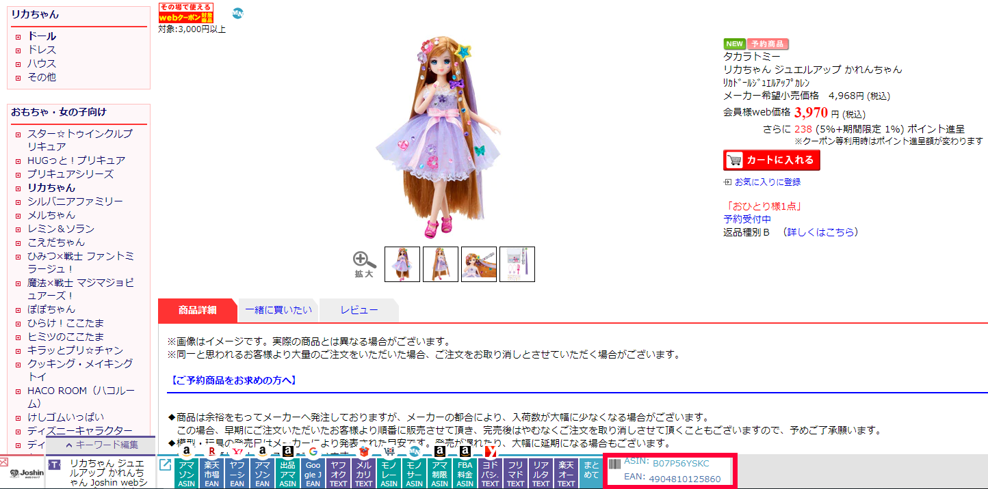
Task: Click the EAN number 4904810125860
Action: click(685, 479)
